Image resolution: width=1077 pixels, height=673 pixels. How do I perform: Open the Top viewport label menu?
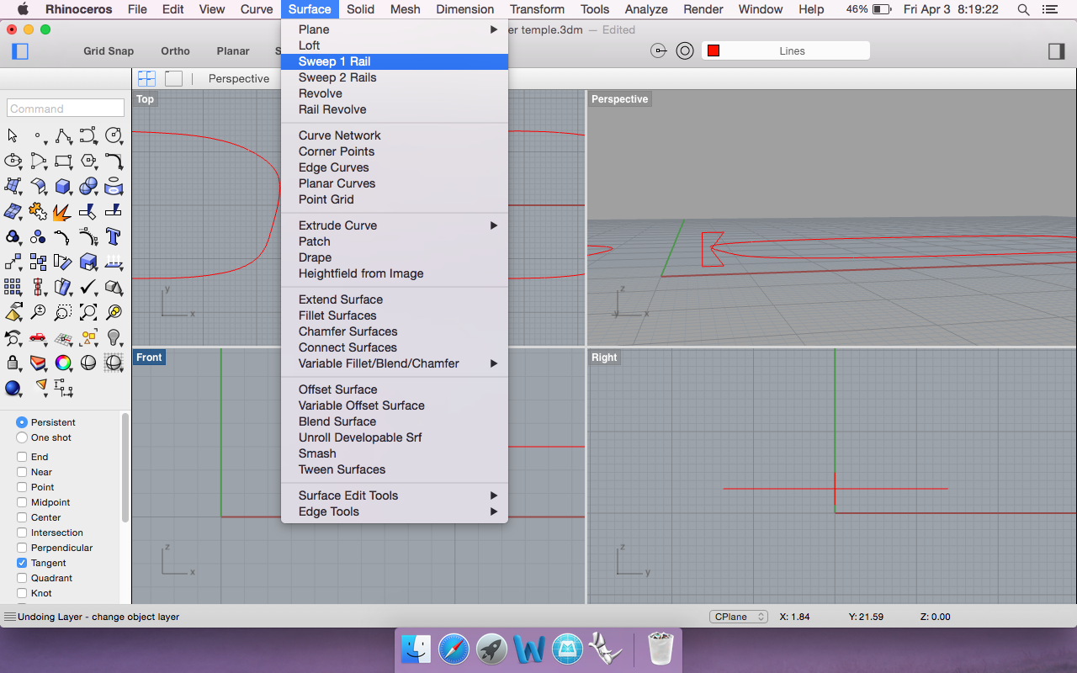(145, 99)
